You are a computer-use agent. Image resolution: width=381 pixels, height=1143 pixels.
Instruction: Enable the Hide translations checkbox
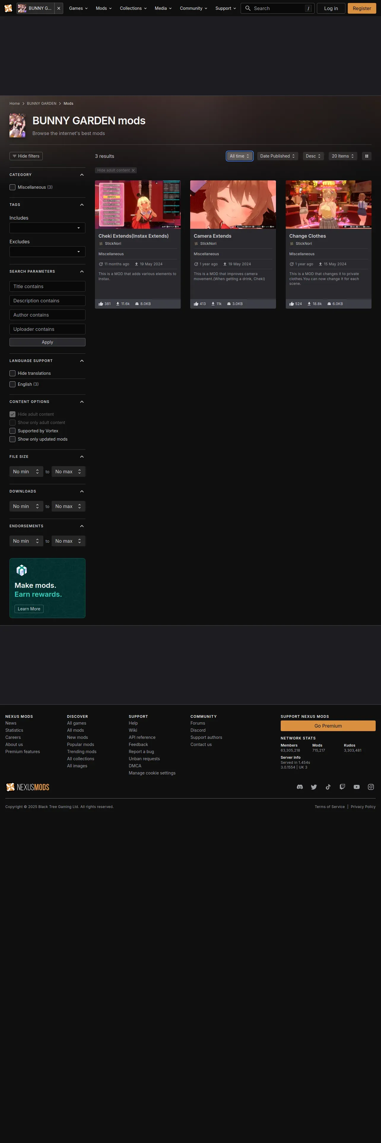pyautogui.click(x=12, y=373)
